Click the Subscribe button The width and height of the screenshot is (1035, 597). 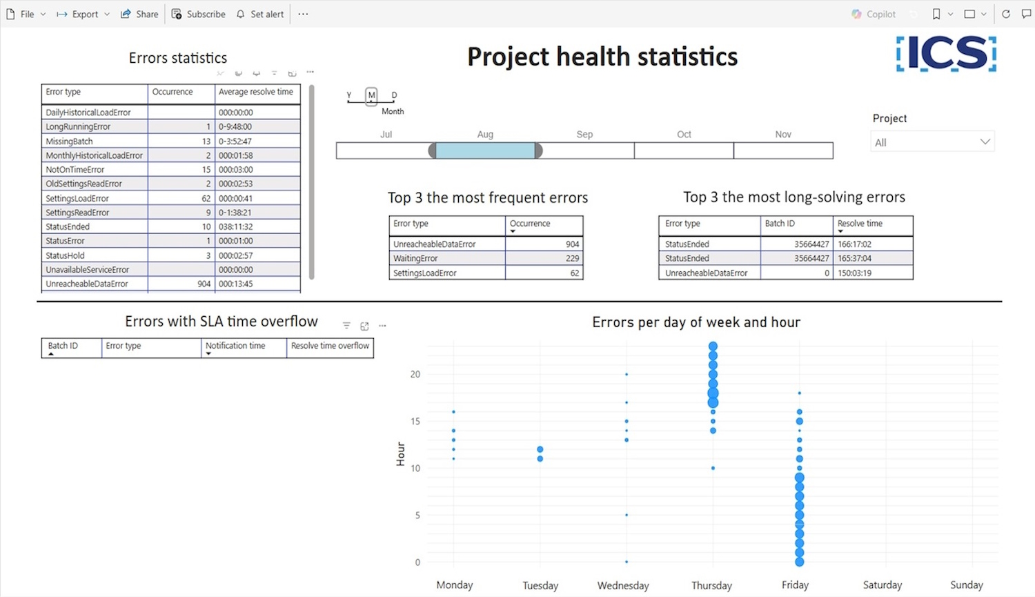click(x=199, y=14)
